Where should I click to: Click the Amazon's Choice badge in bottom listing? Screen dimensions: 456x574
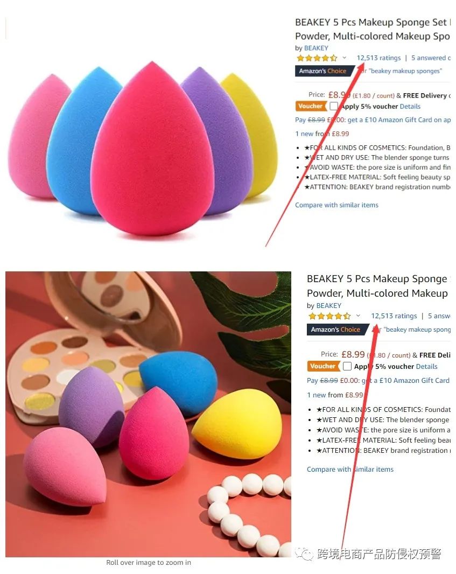[336, 330]
